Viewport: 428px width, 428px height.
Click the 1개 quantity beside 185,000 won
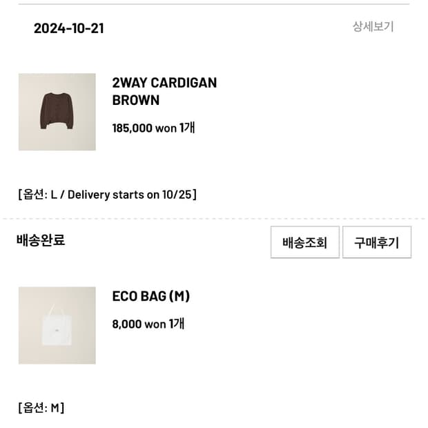[x=187, y=128]
